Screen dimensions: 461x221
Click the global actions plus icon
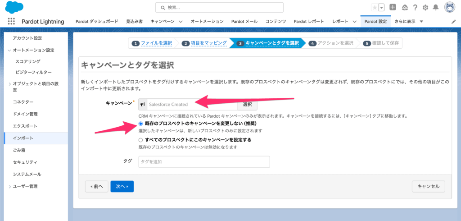tap(393, 7)
